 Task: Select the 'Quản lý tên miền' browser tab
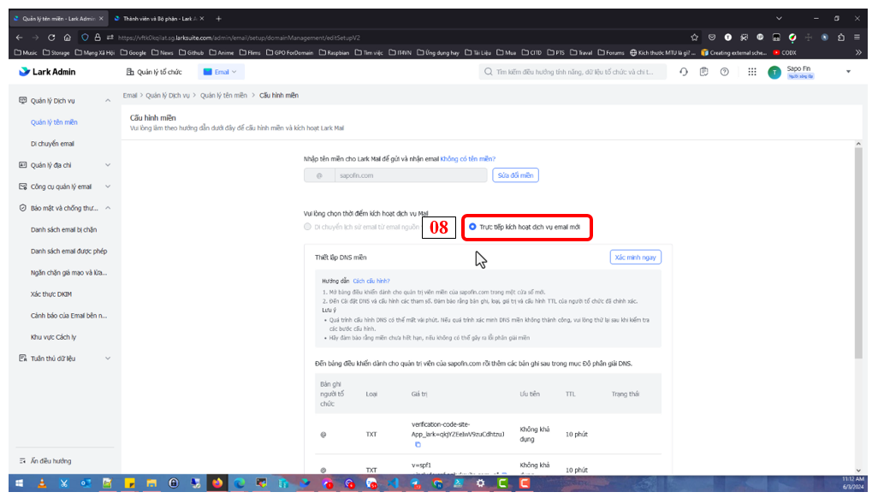(58, 19)
